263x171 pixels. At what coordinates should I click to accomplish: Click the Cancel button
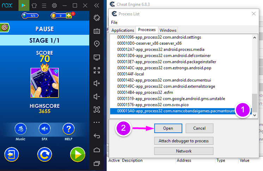(x=199, y=128)
